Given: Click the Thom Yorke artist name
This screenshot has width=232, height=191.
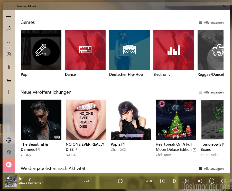Looking at the screenshot, I should (209, 155).
